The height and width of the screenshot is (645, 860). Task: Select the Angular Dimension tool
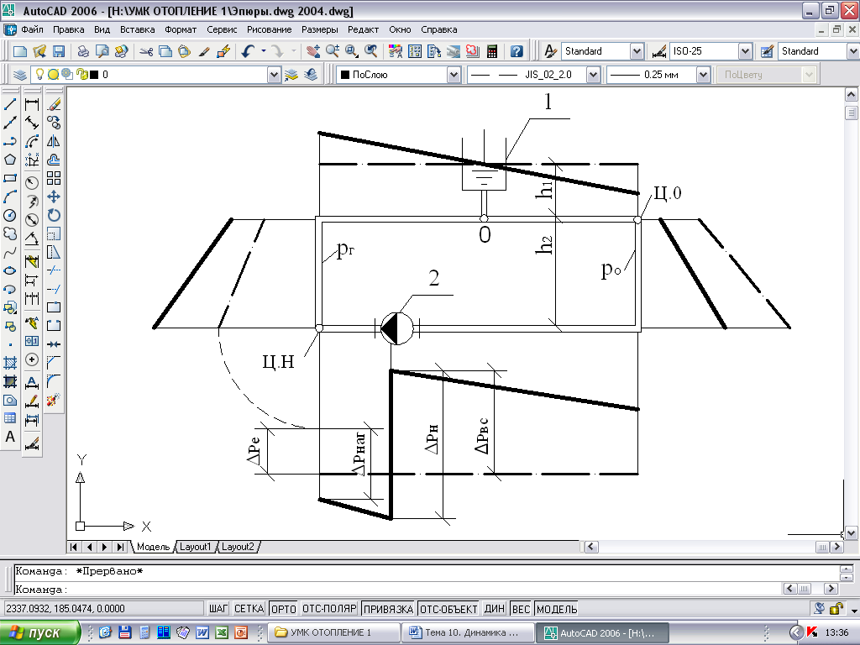(x=32, y=239)
